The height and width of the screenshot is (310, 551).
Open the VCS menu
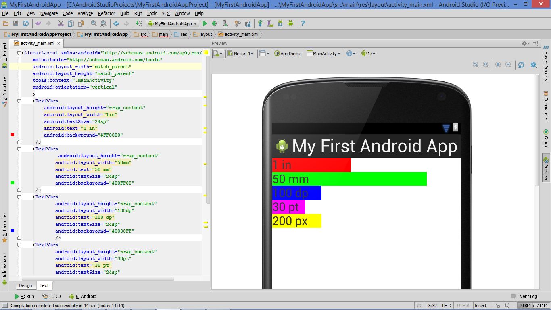pyautogui.click(x=166, y=13)
